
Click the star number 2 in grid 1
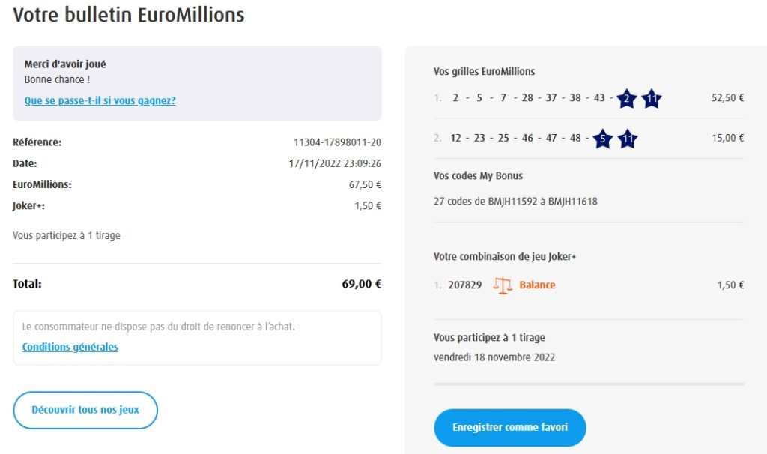pos(626,99)
